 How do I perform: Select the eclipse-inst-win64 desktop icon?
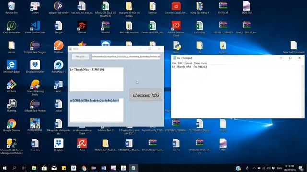[59, 8]
